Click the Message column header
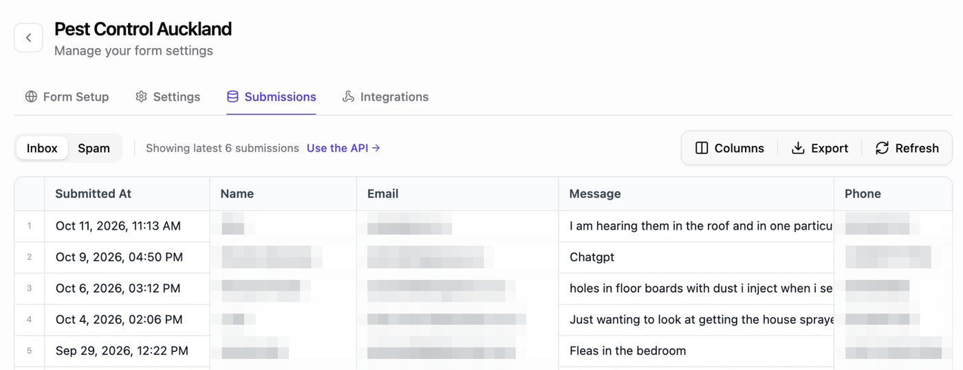This screenshot has height=370, width=963. [x=696, y=194]
